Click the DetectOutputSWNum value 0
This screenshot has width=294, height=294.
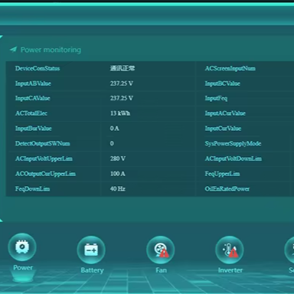(112, 143)
